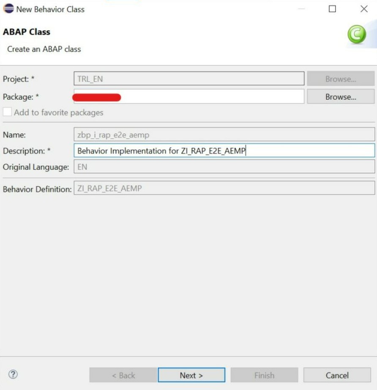Image resolution: width=377 pixels, height=390 pixels.
Task: Close the New Behavior Class dialog
Action: [363, 9]
